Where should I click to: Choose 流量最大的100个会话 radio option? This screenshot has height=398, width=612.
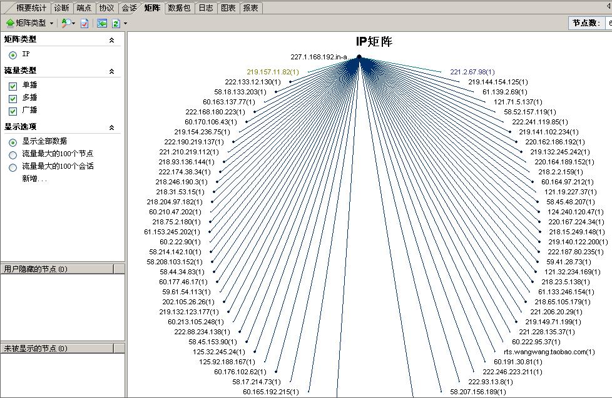click(13, 167)
